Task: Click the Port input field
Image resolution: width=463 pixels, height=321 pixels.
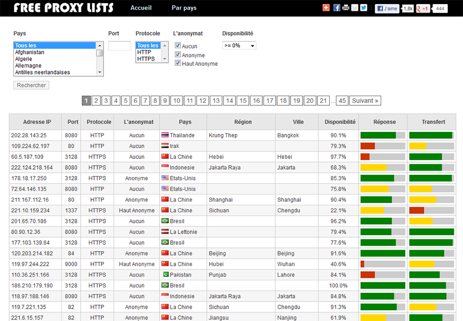Action: pos(119,46)
